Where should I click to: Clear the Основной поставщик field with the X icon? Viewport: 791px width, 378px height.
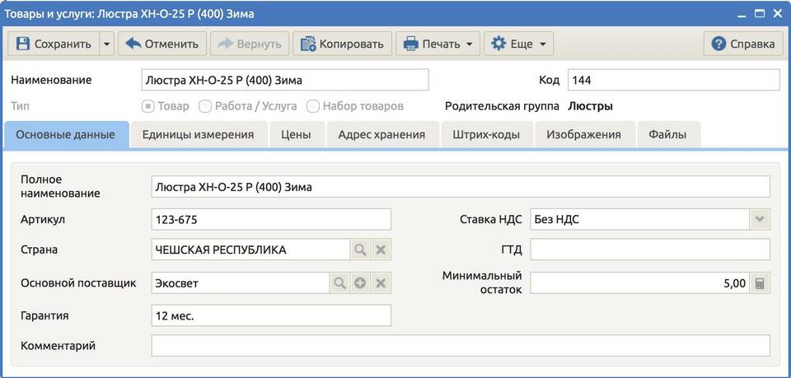tap(381, 283)
